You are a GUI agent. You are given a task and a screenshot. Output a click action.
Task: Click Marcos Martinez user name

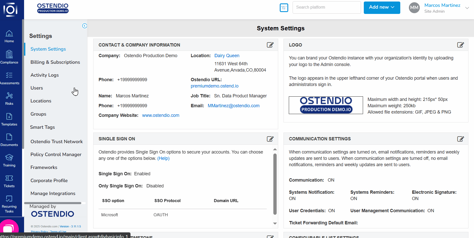point(442,5)
